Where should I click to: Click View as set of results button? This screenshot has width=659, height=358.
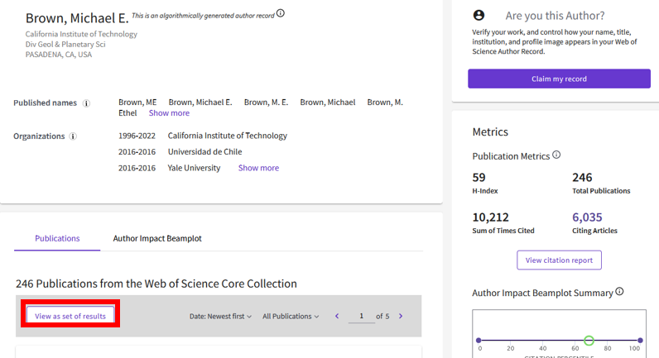pos(70,316)
